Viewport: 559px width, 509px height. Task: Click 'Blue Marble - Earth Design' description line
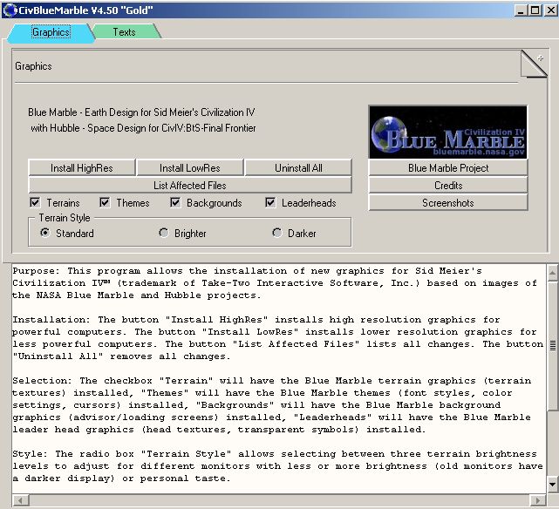[141, 112]
